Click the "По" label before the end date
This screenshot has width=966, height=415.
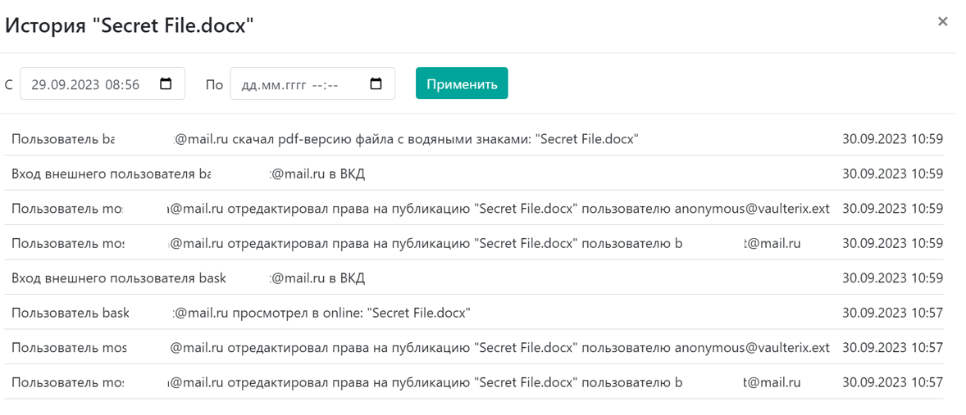(214, 84)
